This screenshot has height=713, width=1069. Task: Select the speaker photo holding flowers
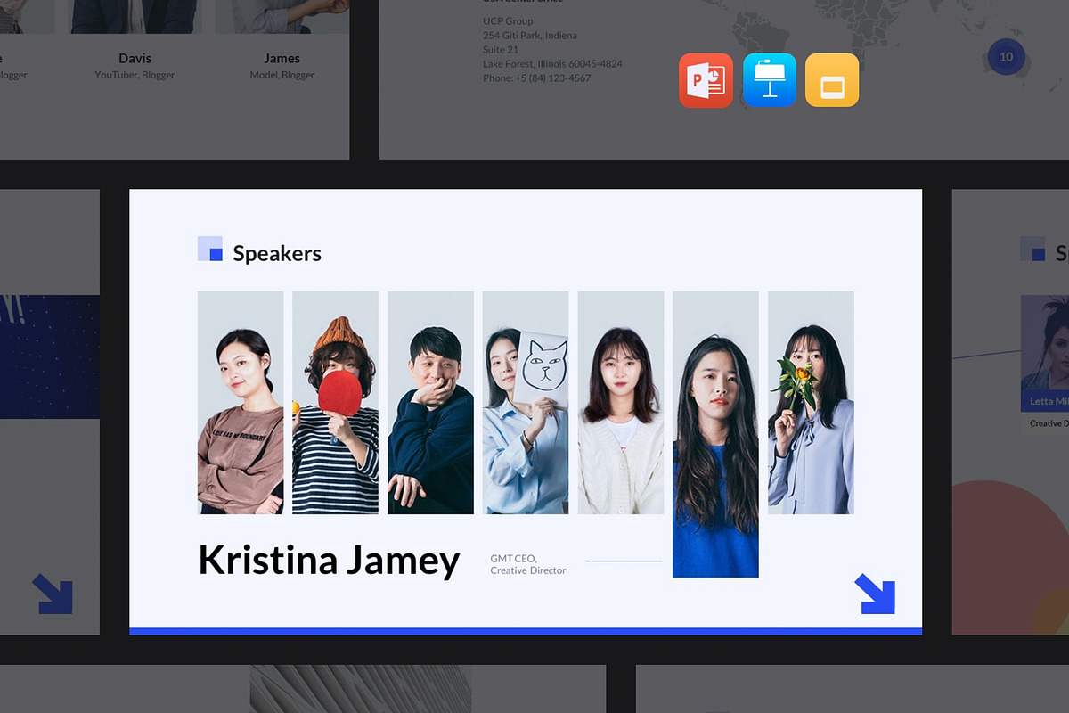tap(811, 403)
